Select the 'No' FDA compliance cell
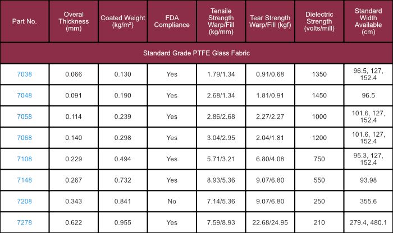393x233 pixels. (172, 201)
